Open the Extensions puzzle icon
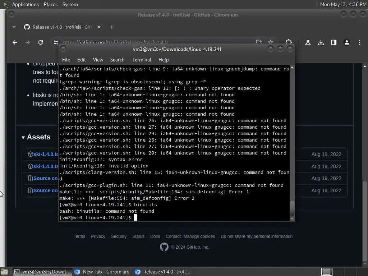This screenshot has height=276, width=368. pyautogui.click(x=289, y=42)
